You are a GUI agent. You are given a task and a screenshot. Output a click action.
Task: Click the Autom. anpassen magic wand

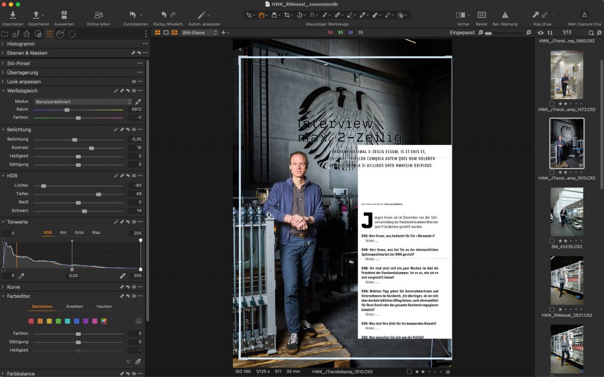click(x=202, y=15)
